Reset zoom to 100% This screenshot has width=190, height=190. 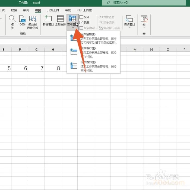(22, 21)
